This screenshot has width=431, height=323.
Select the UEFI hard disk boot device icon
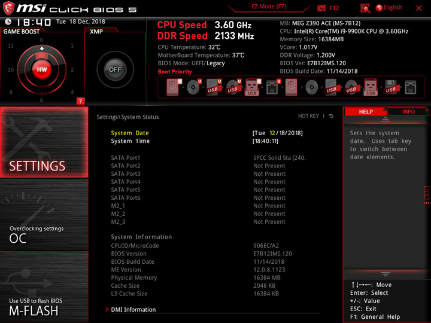[174, 87]
